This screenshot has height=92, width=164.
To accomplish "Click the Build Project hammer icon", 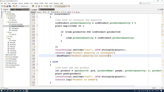I will [36, 6].
